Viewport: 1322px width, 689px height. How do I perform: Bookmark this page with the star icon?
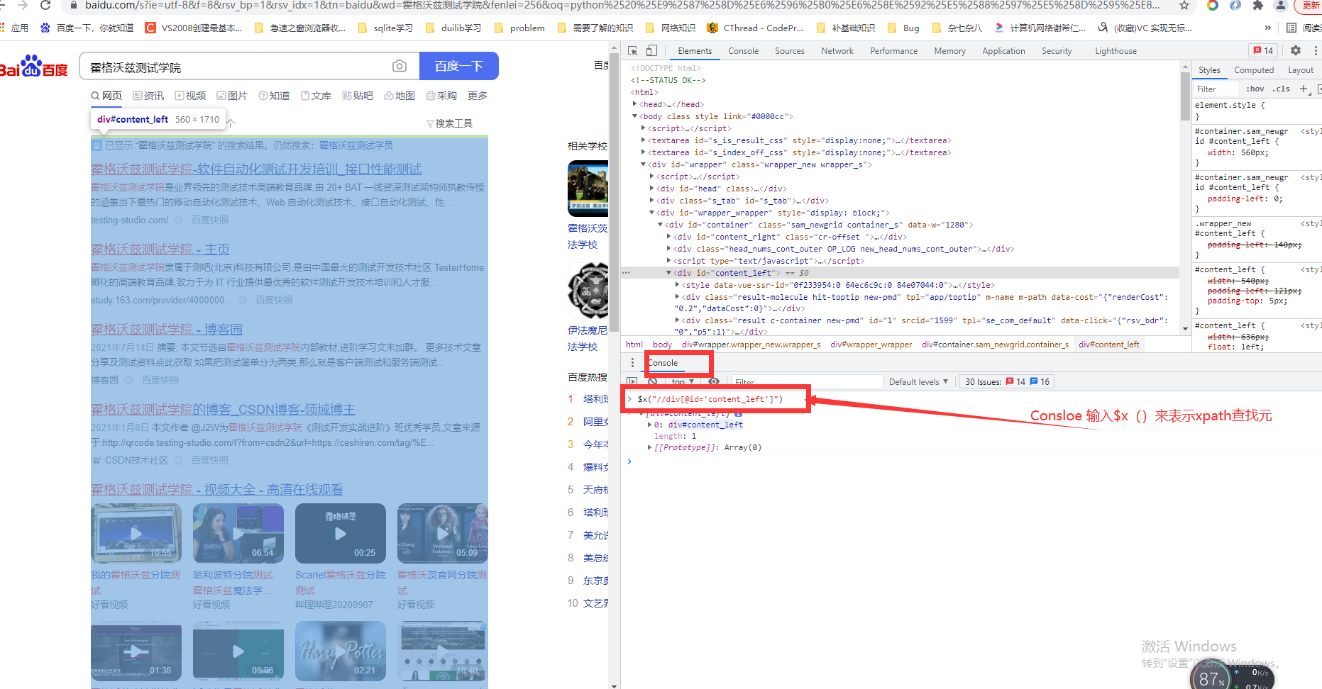pos(1184,5)
